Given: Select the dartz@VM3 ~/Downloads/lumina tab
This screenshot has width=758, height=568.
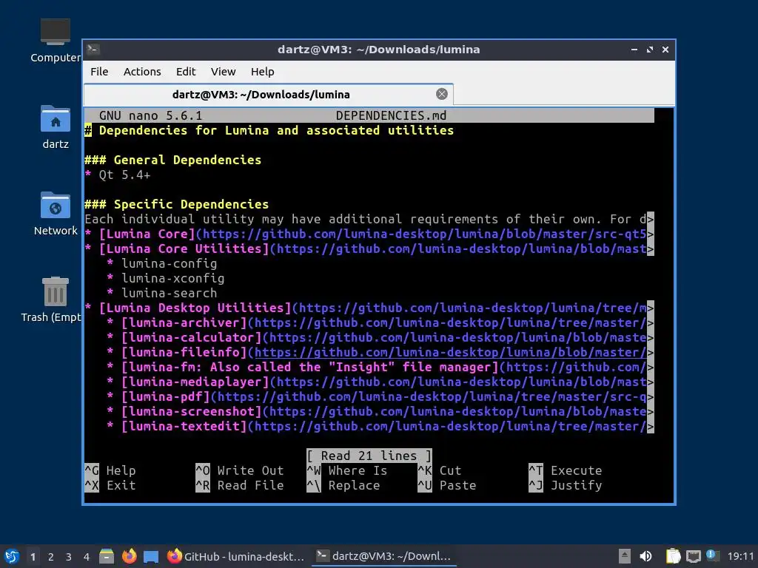Looking at the screenshot, I should coord(268,94).
